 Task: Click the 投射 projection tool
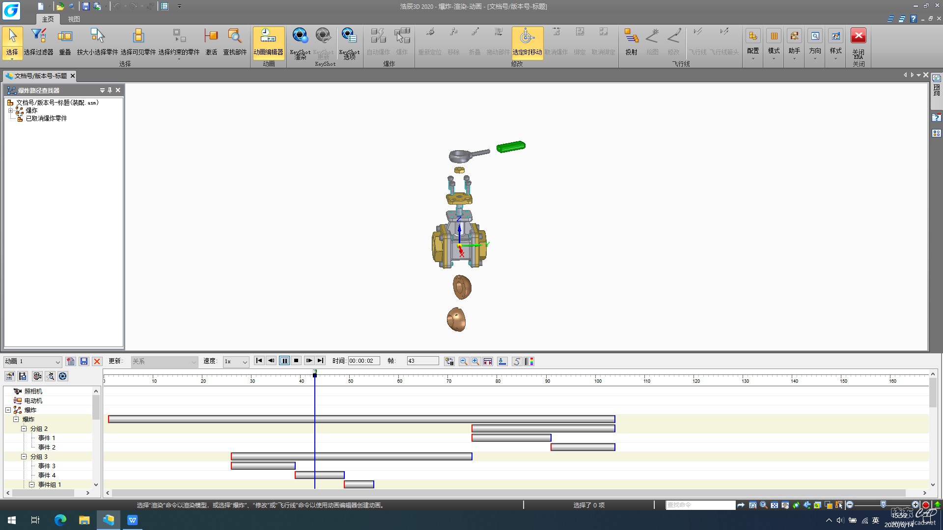coord(631,42)
